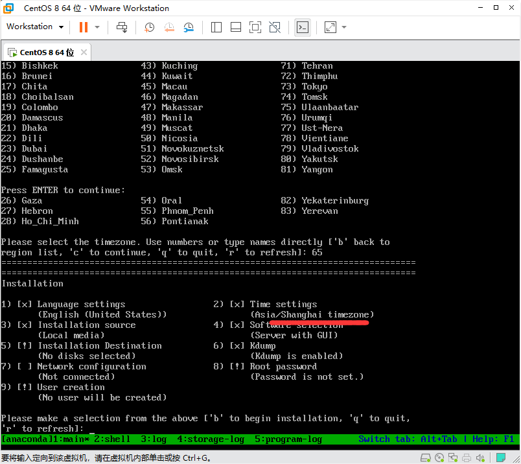This screenshot has width=521, height=464.
Task: Click the "5:program-log" tmux tab
Action: pos(288,439)
